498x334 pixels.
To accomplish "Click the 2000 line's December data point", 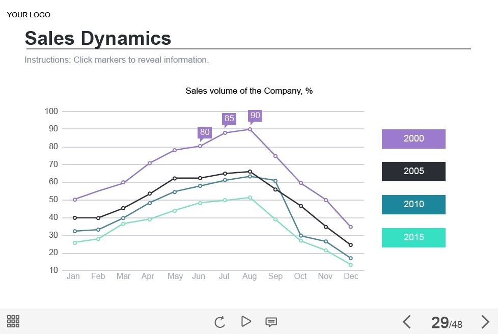I will (x=350, y=227).
